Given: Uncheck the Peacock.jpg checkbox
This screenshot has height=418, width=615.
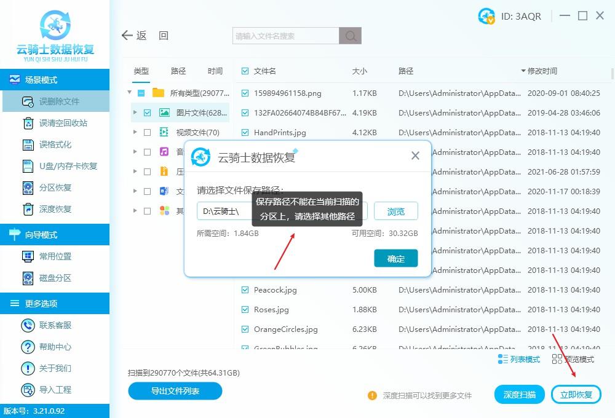Looking at the screenshot, I should point(245,290).
